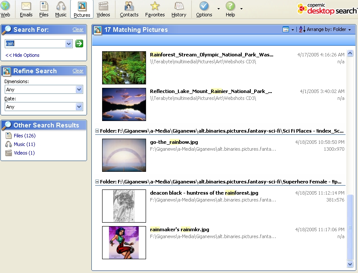Click the Rainforest_Stream_Olympic_National_Park file name

point(212,55)
